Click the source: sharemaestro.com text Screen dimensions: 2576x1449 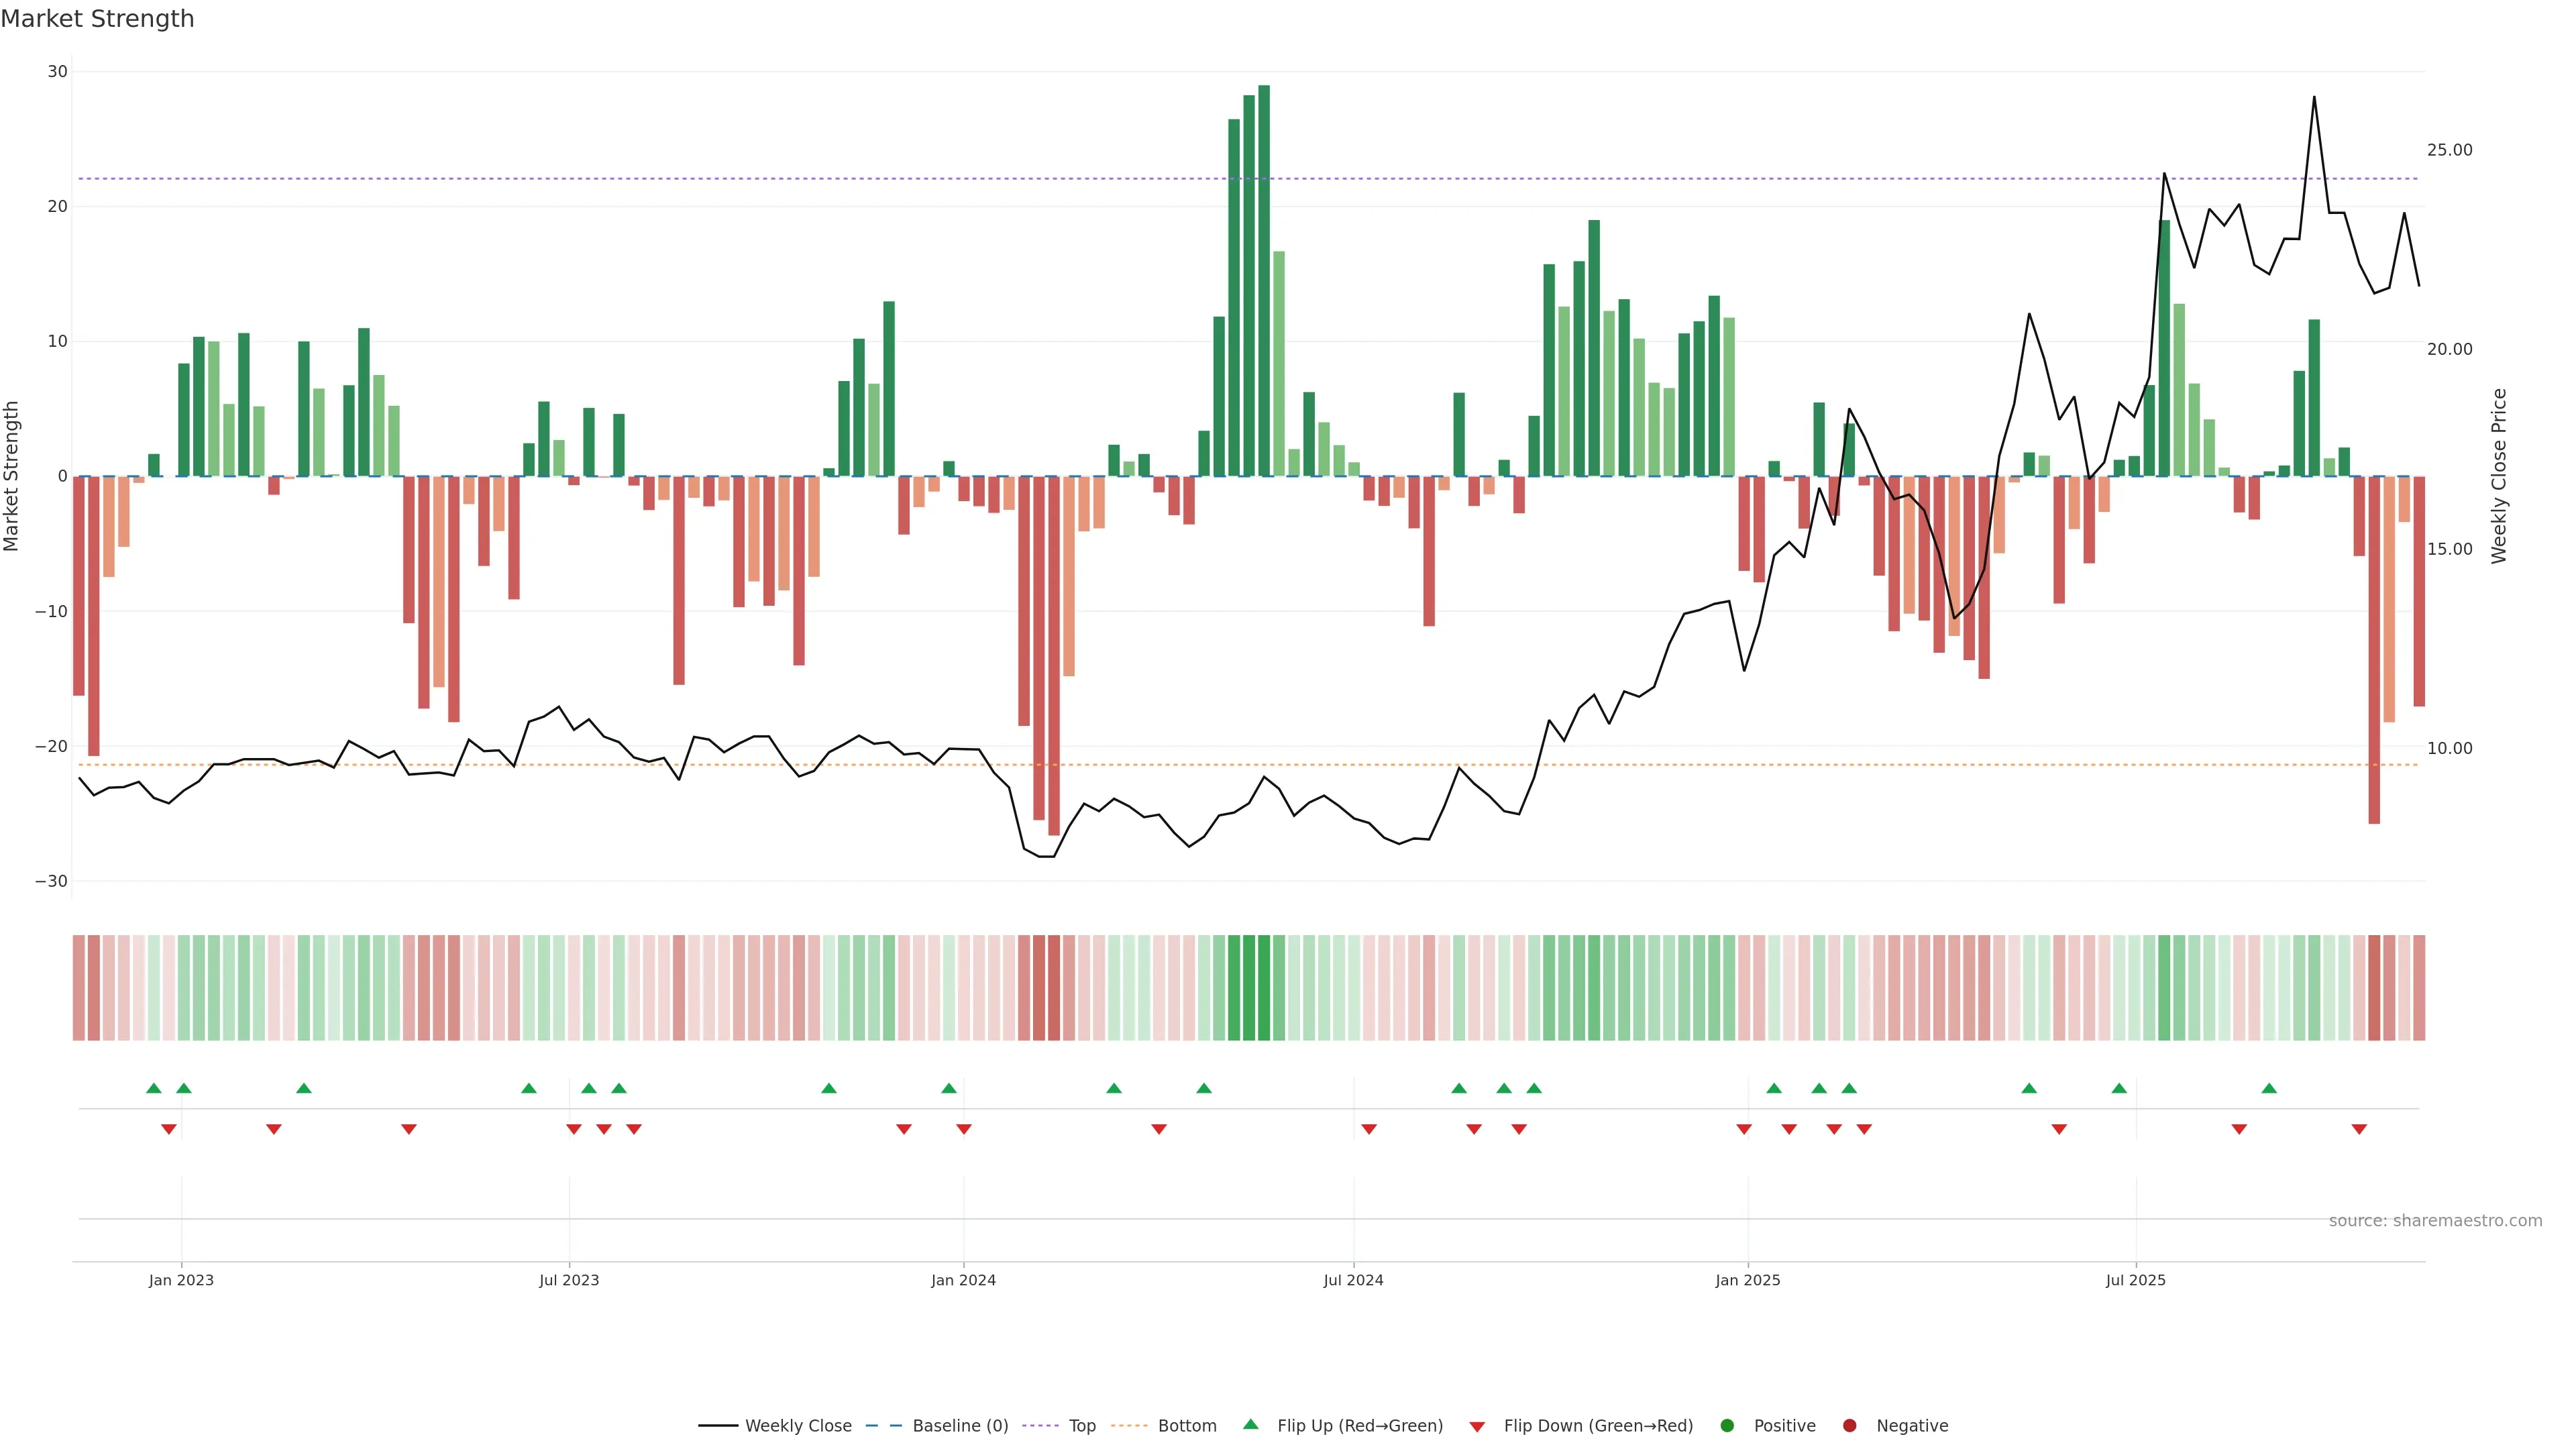[x=2435, y=1221]
